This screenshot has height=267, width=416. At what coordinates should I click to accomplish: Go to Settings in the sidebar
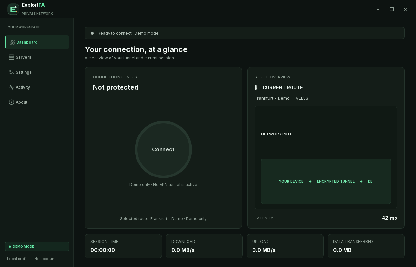point(37,72)
